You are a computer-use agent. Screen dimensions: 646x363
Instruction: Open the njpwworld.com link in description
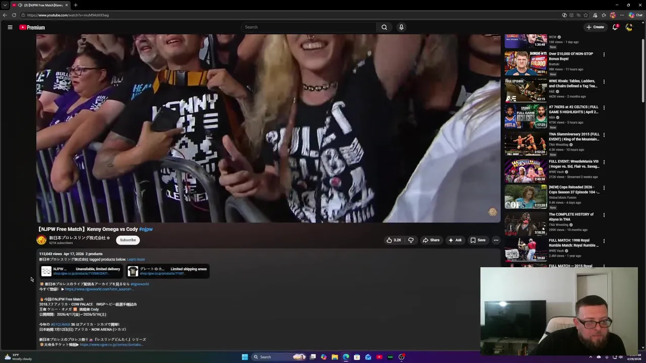point(99,289)
